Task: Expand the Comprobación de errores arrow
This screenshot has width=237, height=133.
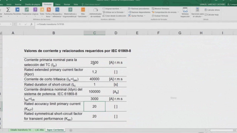Action: [178, 12]
